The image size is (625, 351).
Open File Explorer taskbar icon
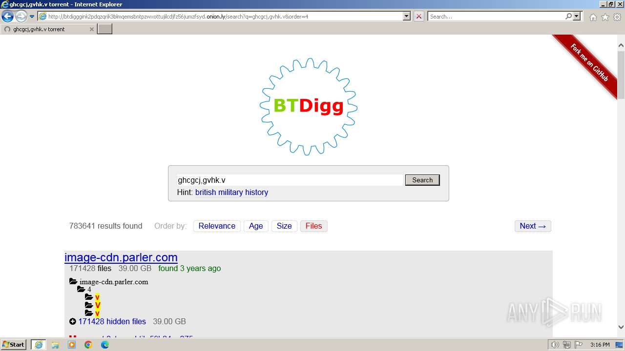click(55, 345)
